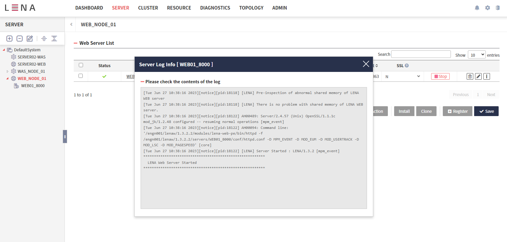Viewport: 507px width, 242px height.
Task: Close the Server Log Info dialog
Action: click(366, 64)
